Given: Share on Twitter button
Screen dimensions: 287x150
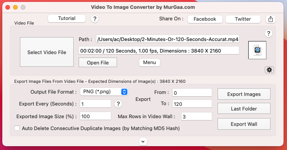Looking at the screenshot, I should click(243, 19).
